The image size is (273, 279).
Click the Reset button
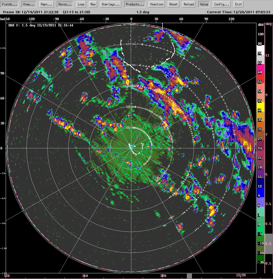click(x=173, y=4)
